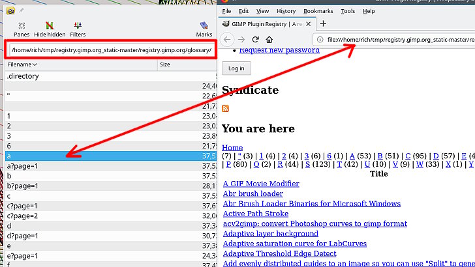Open Adaptive Threshold Edge Detect link
Image resolution: width=475 pixels, height=267 pixels.
tap(280, 253)
